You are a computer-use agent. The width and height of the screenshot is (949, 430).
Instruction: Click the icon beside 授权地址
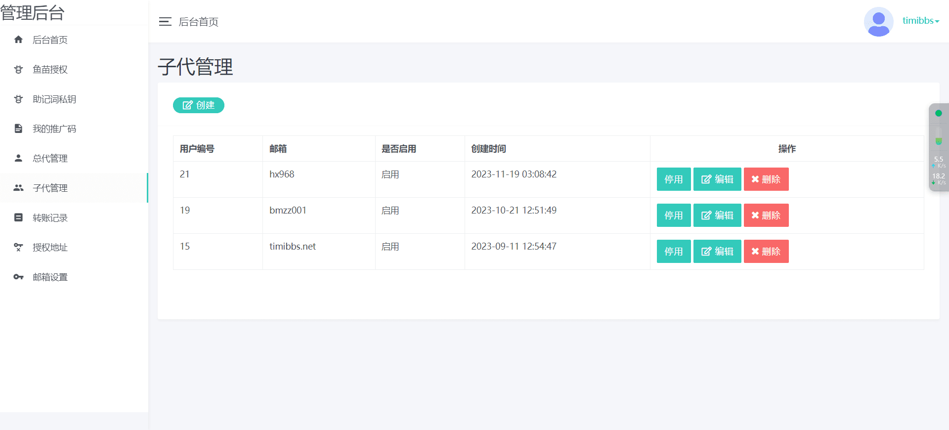[18, 247]
